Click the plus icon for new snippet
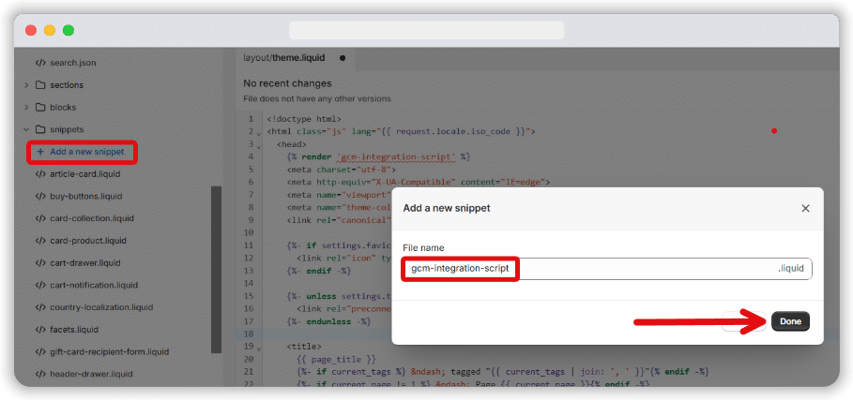Image resolution: width=853 pixels, height=400 pixels. tap(40, 152)
